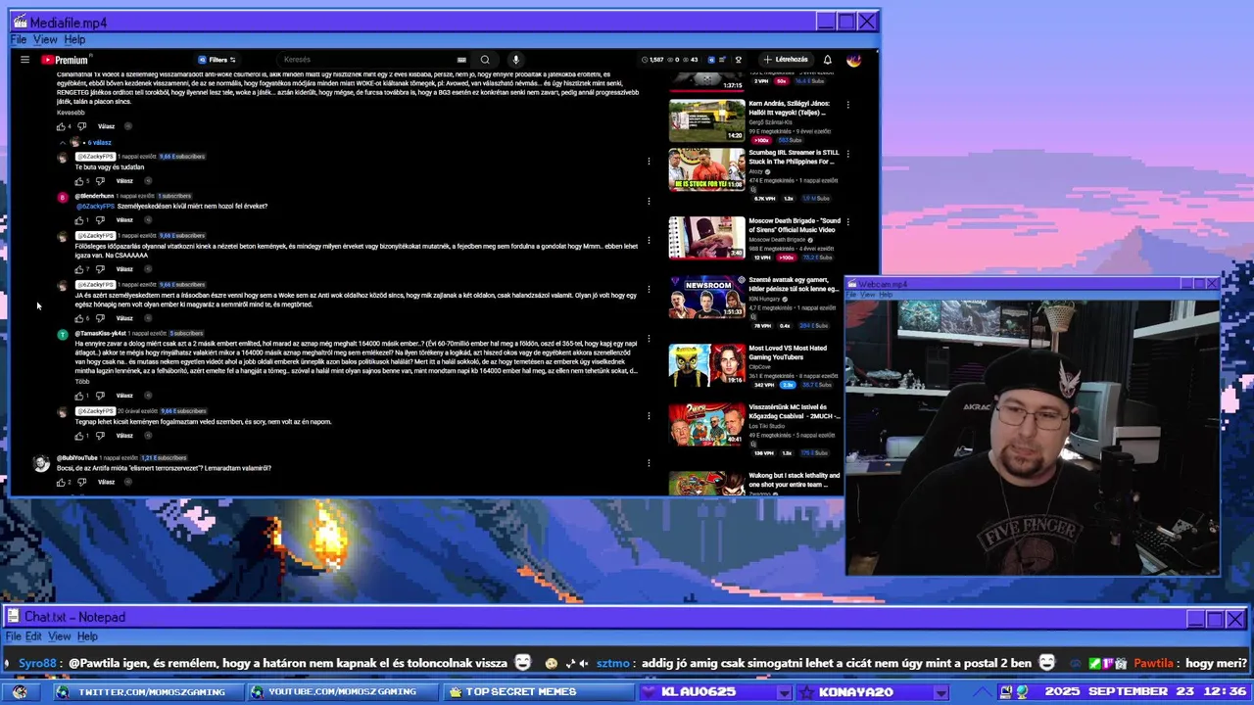Open File menu in Mediafile.mp4 window

tap(19, 39)
